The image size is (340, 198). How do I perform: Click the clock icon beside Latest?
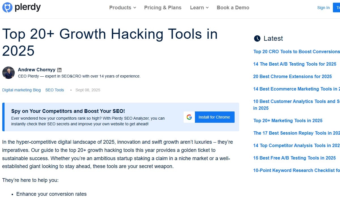tap(257, 38)
